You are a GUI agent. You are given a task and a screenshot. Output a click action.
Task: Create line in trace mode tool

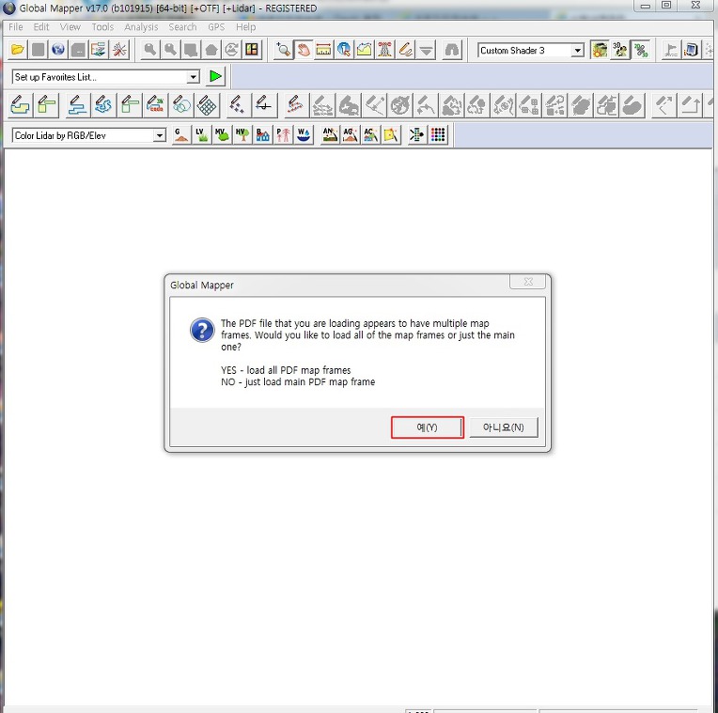(103, 105)
